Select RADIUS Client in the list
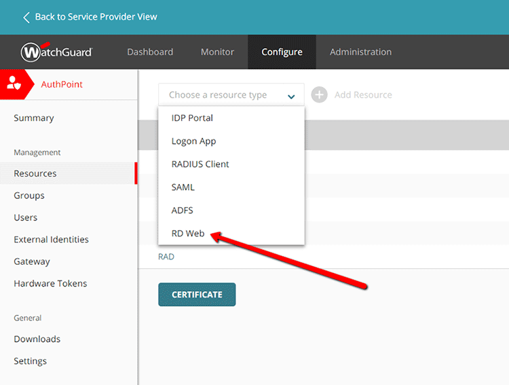Viewport: 509px width, 385px height. click(x=200, y=164)
